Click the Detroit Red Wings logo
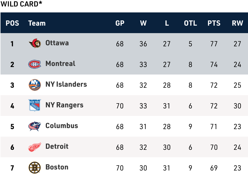This screenshot has height=178, width=248. (x=35, y=147)
